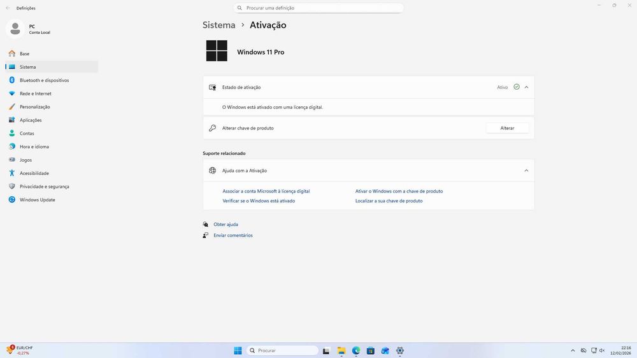This screenshot has width=637, height=358.
Task: Open Rede e Internet wifi icon
Action: point(11,94)
